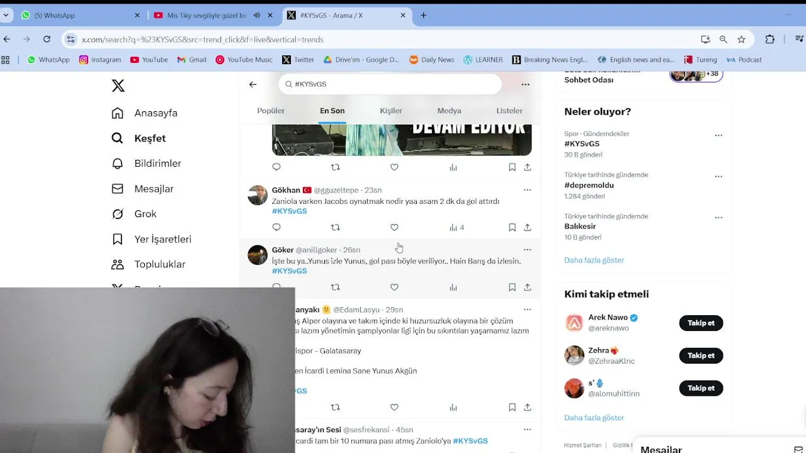Like the @EdamLasyu tweet
Viewport: 806px width, 453px height.
click(394, 407)
